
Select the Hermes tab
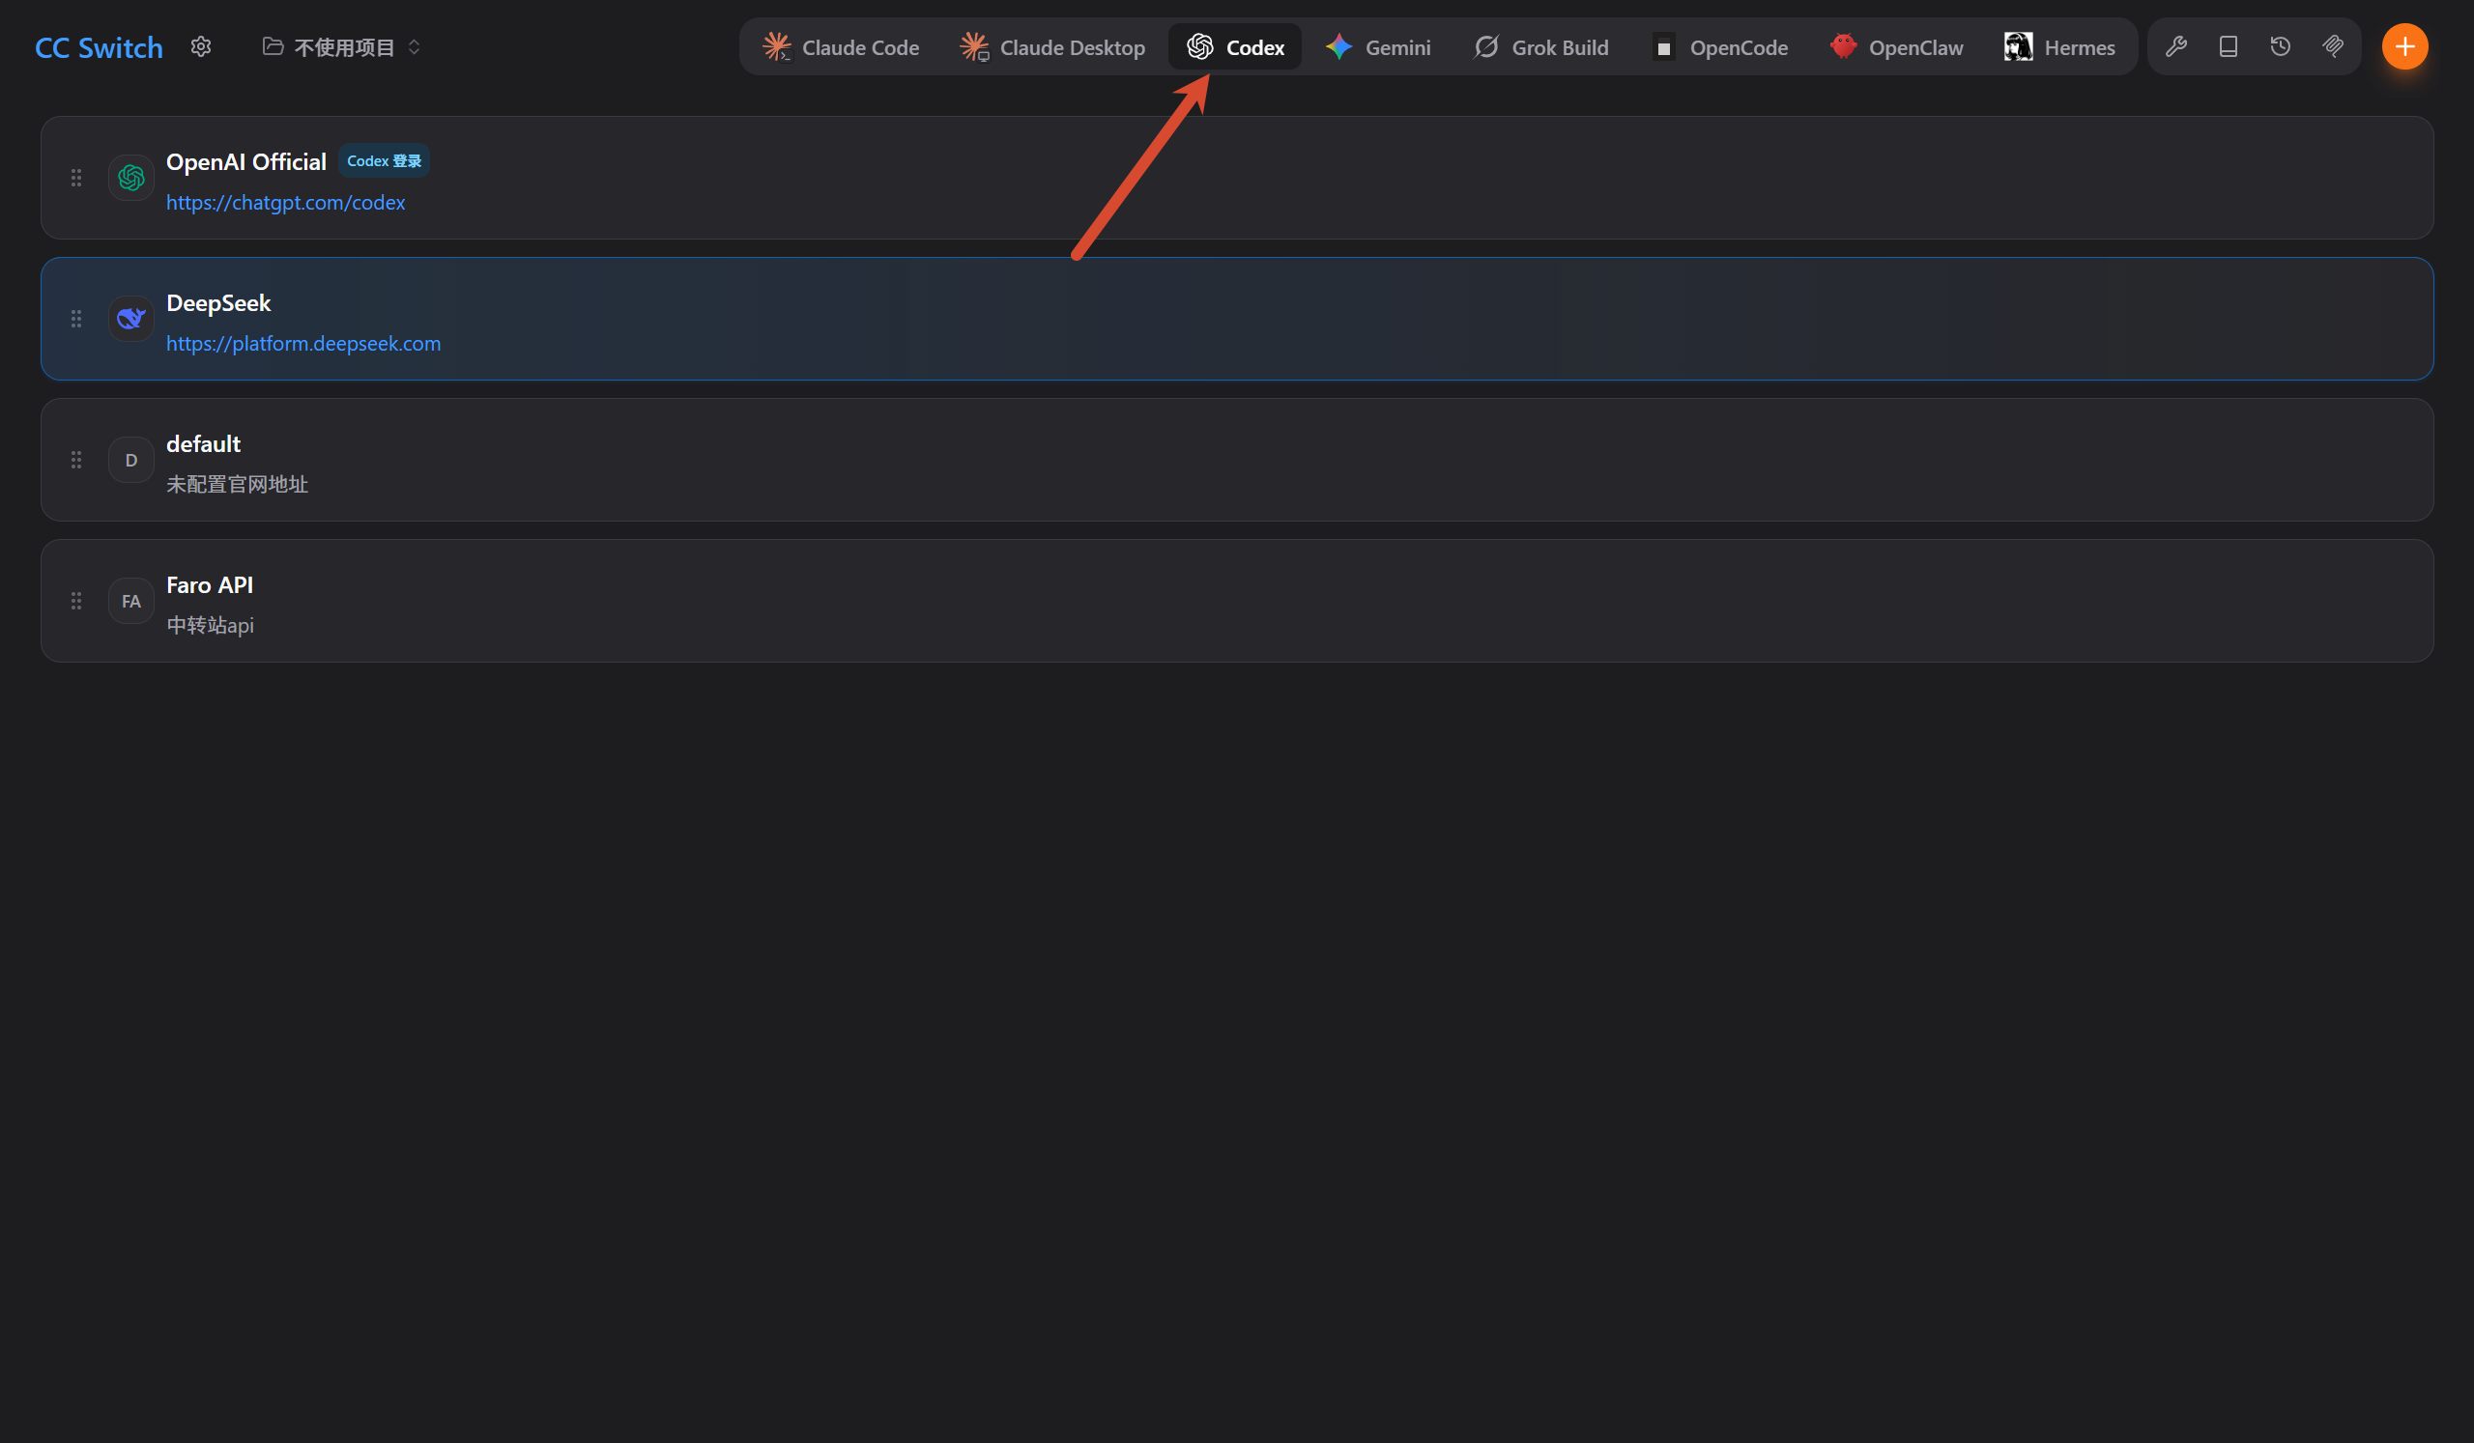click(2059, 47)
